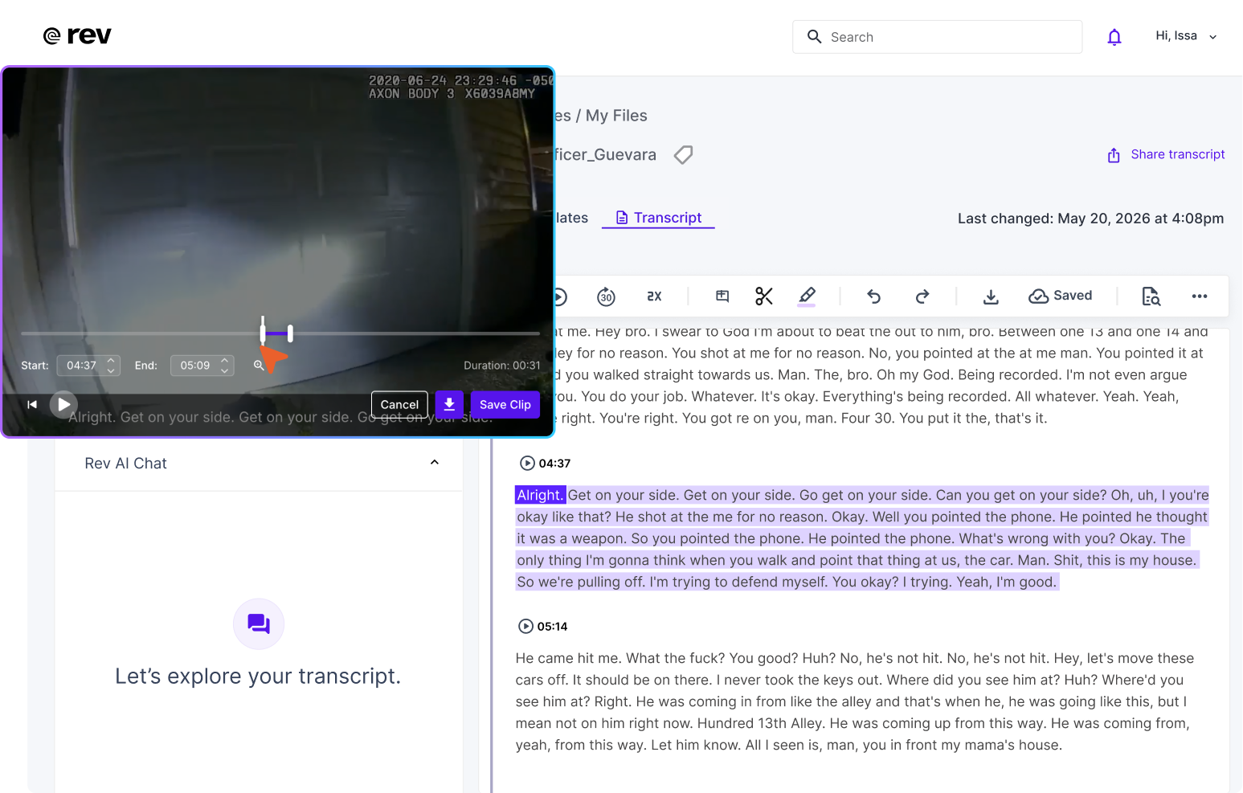Click the Transcript tab document icon
This screenshot has height=793, width=1243.
[622, 218]
